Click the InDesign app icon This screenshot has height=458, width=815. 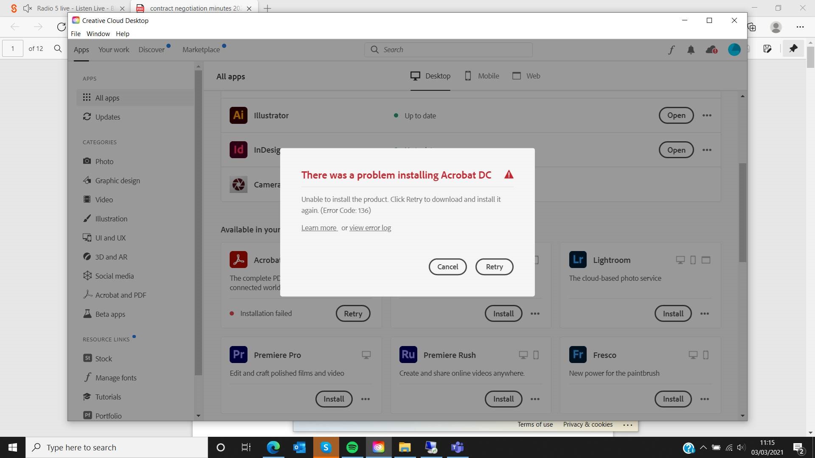tap(238, 149)
